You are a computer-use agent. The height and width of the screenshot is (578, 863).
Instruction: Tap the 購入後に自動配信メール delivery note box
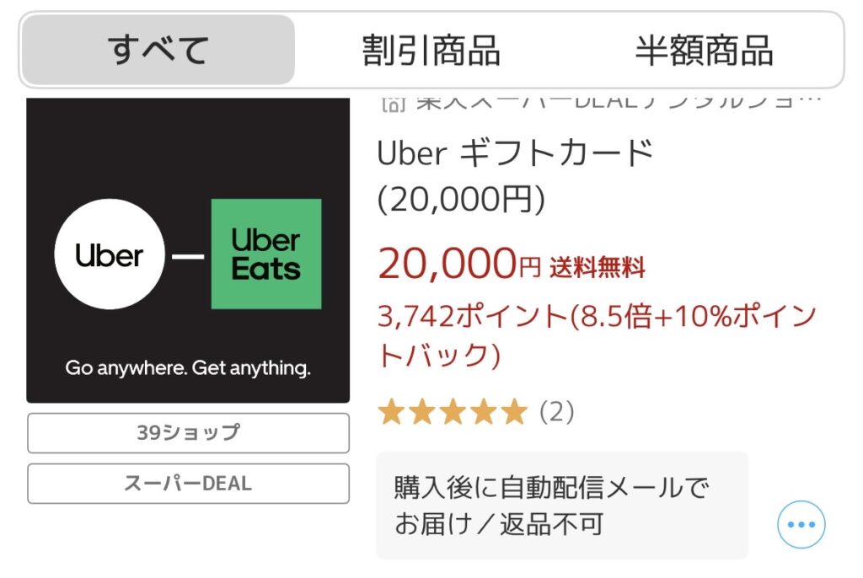point(561,506)
